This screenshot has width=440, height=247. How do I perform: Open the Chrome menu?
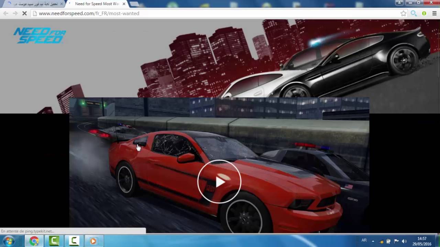tap(434, 13)
